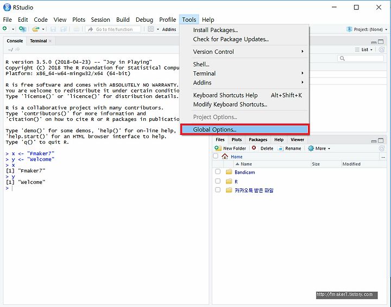Click the Print icon in toolbar
391x307 pixels.
pyautogui.click(x=77, y=29)
